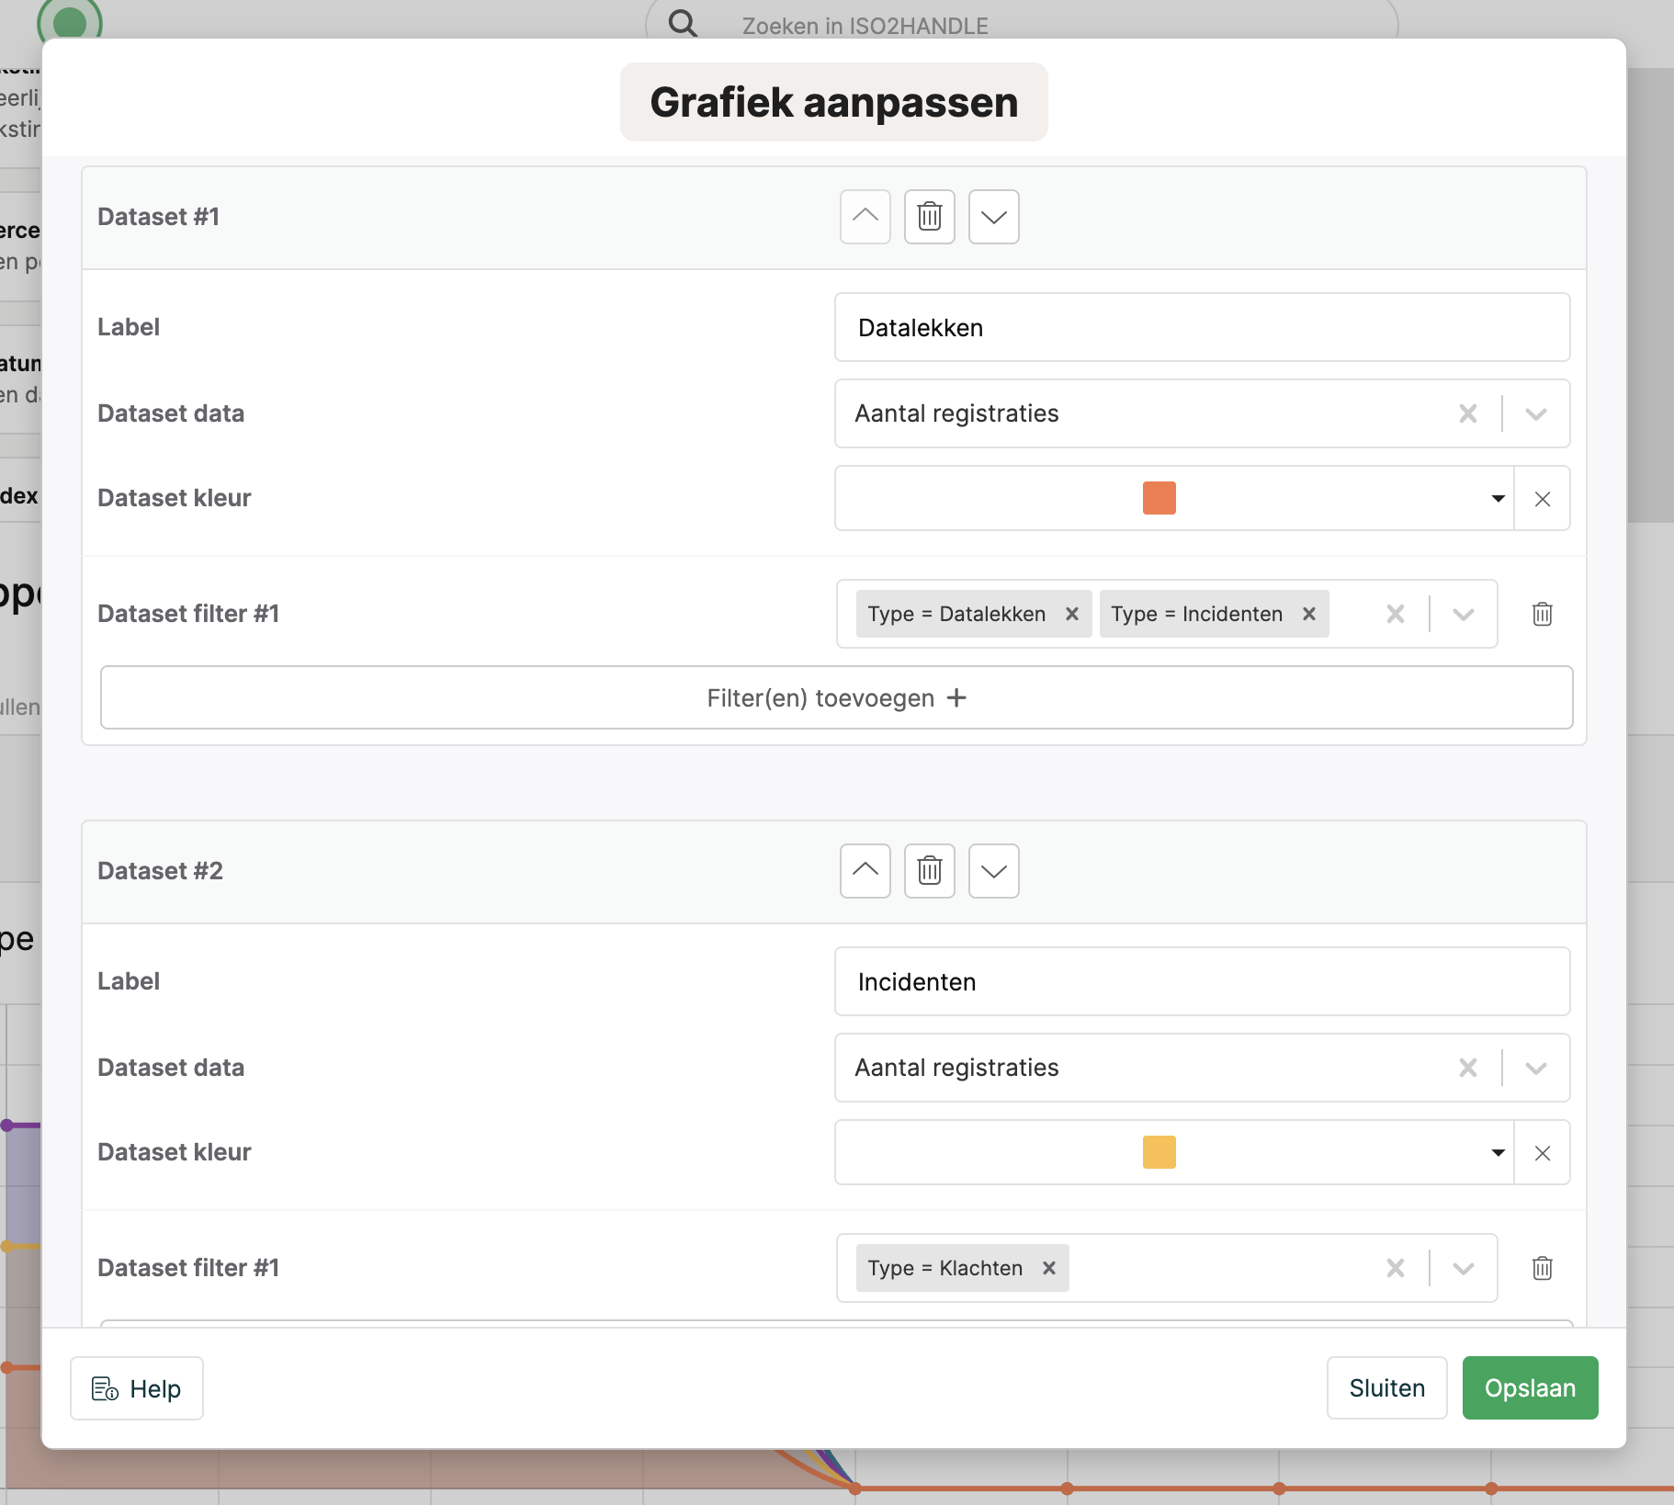The height and width of the screenshot is (1505, 1674).
Task: Move Dataset #2 down with arrow button
Action: click(x=993, y=871)
